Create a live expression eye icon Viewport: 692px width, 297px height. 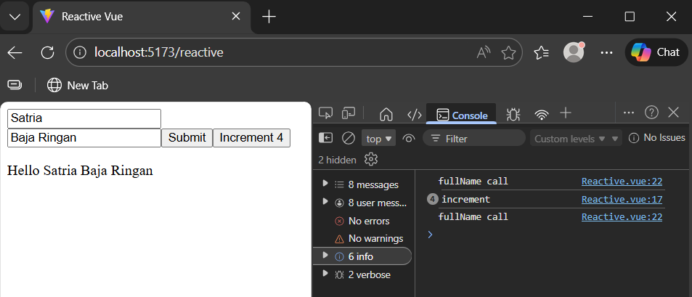[x=409, y=139]
